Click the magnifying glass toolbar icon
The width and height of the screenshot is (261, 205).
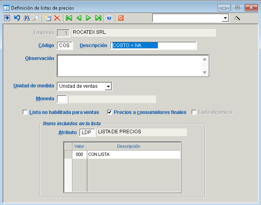(x=36, y=18)
